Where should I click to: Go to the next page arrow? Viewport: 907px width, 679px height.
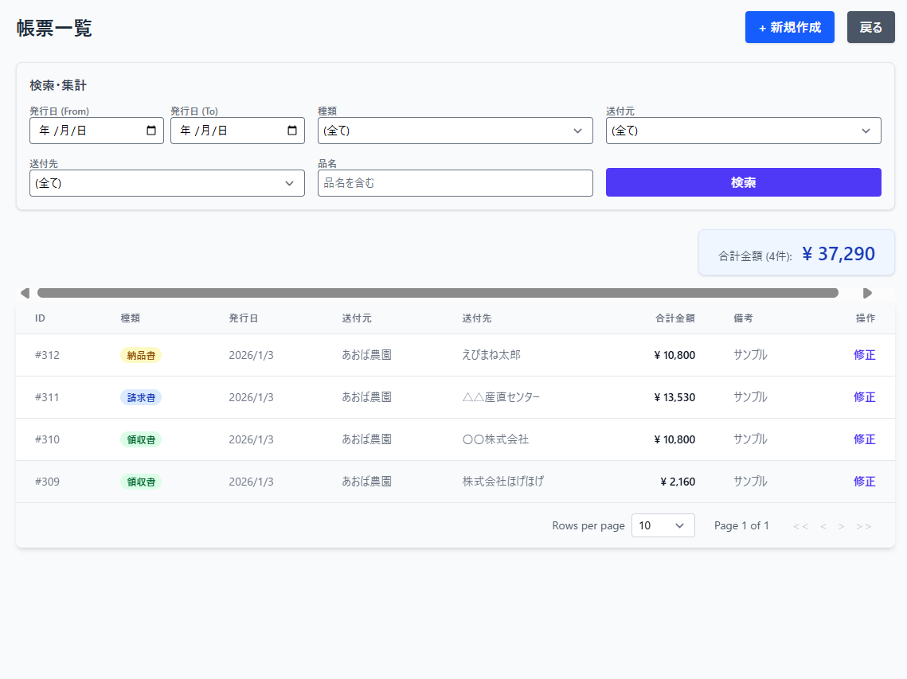(842, 526)
